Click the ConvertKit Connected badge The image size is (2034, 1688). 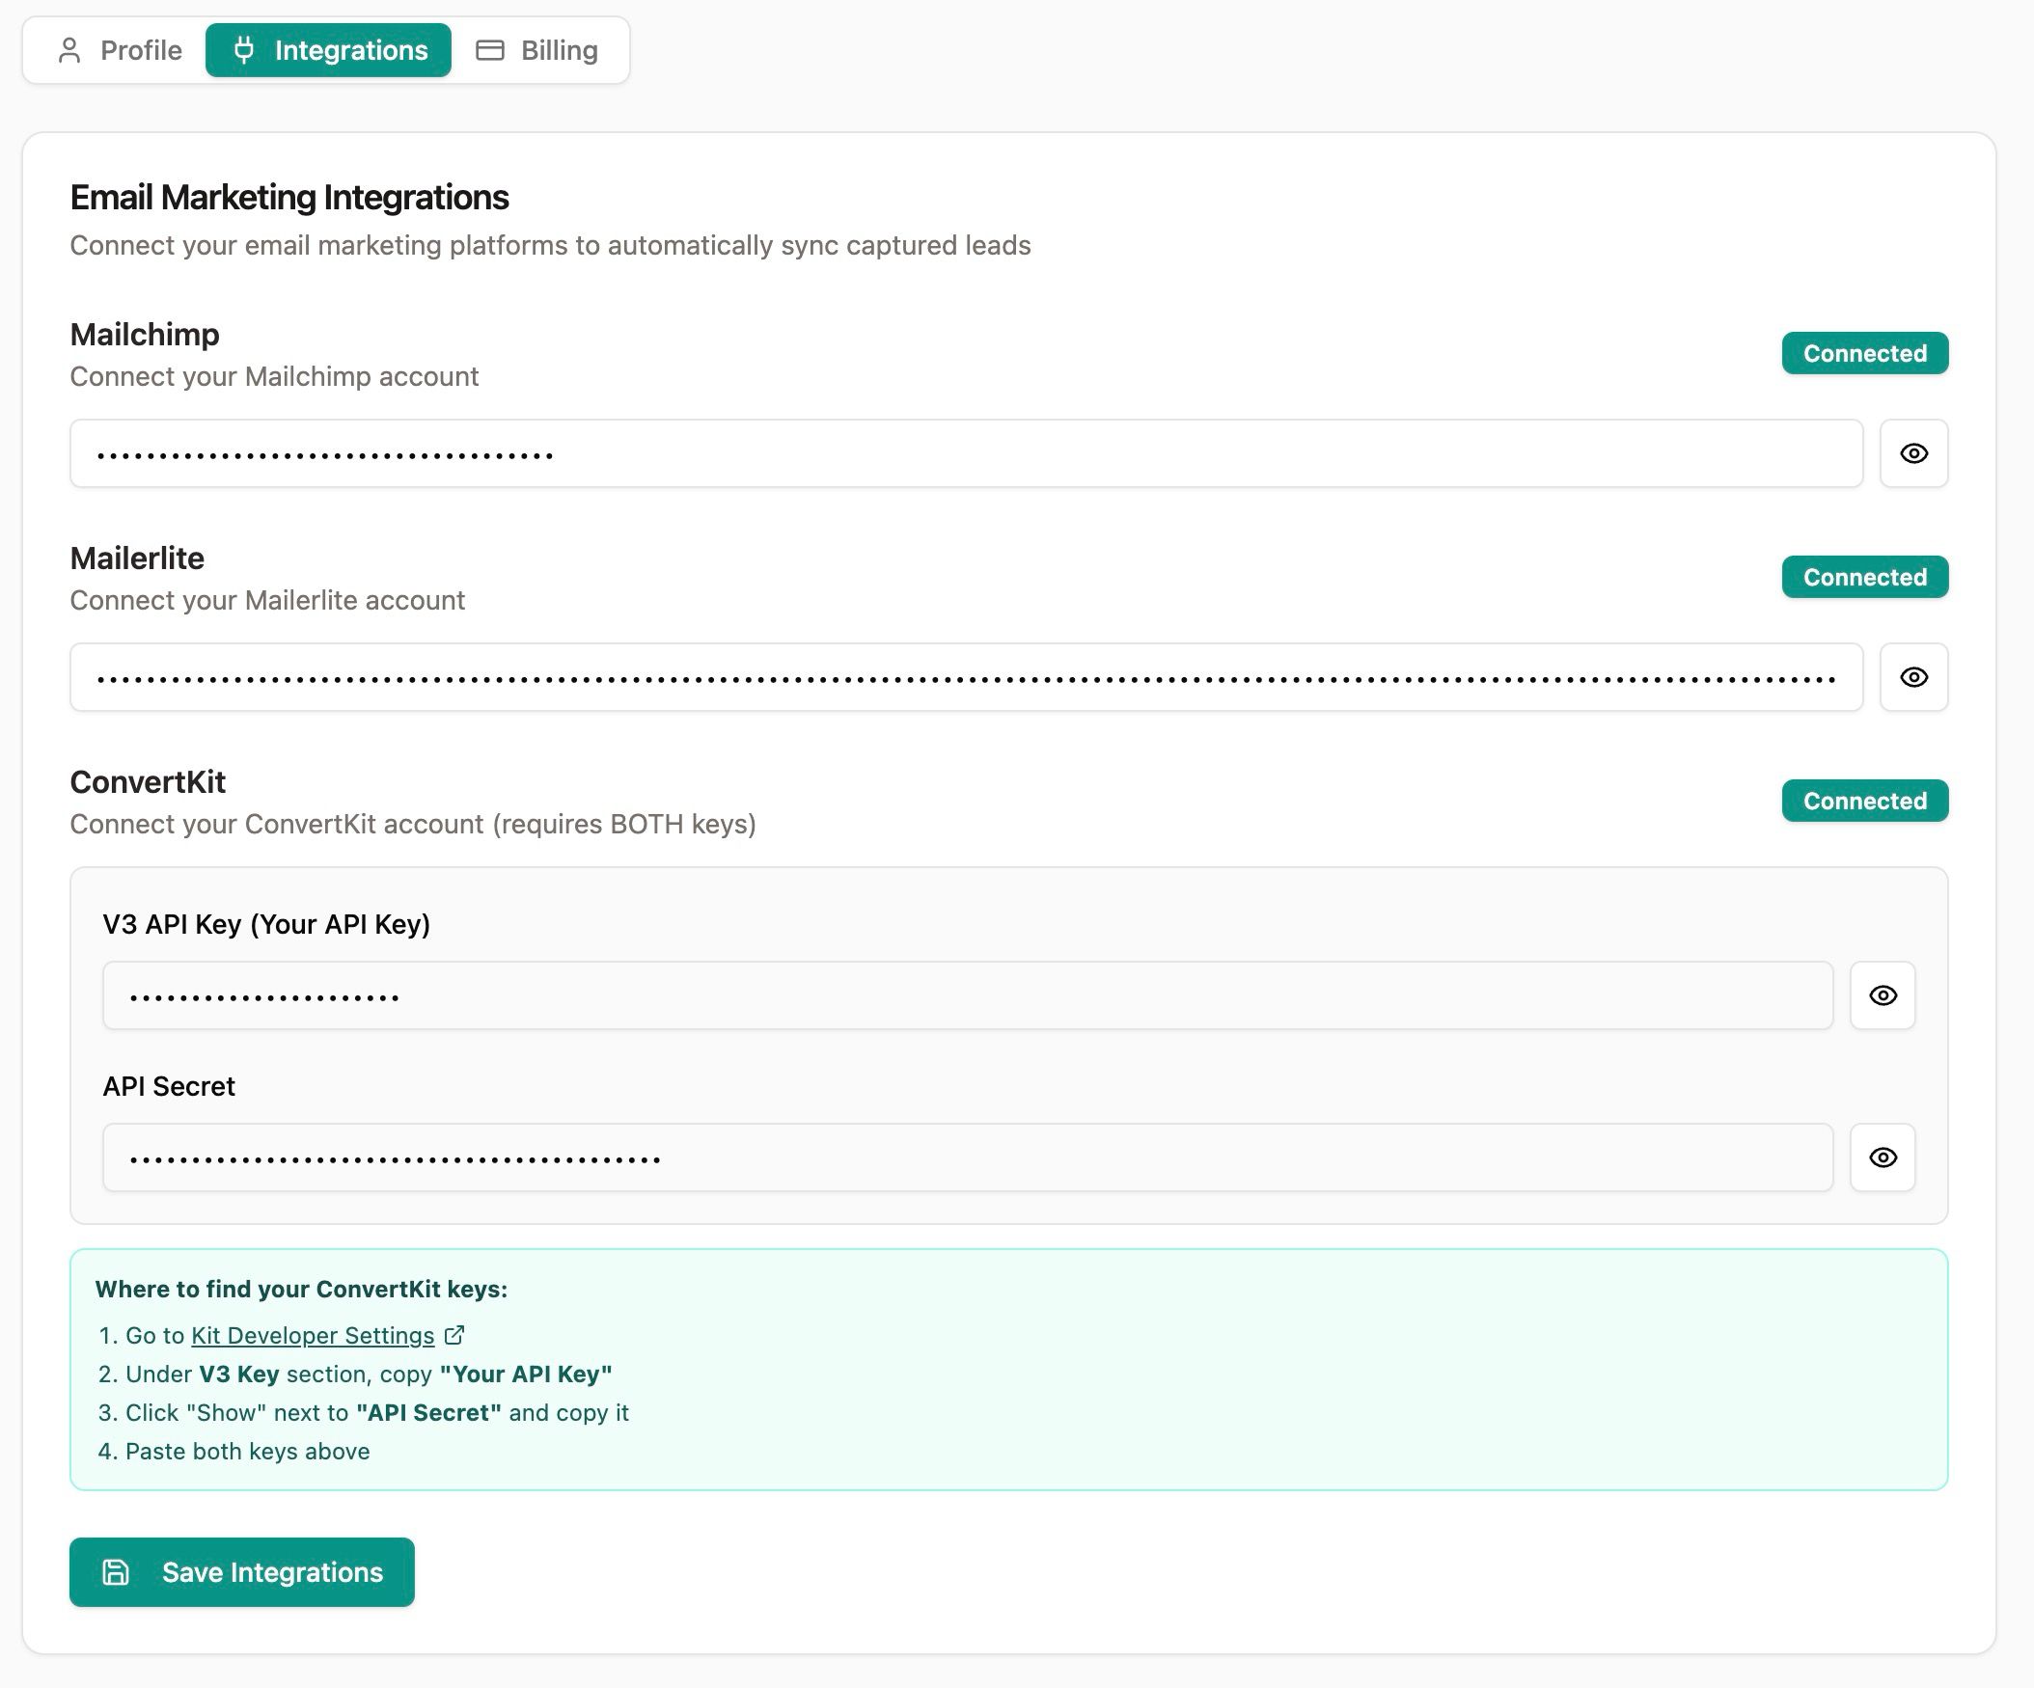point(1864,801)
